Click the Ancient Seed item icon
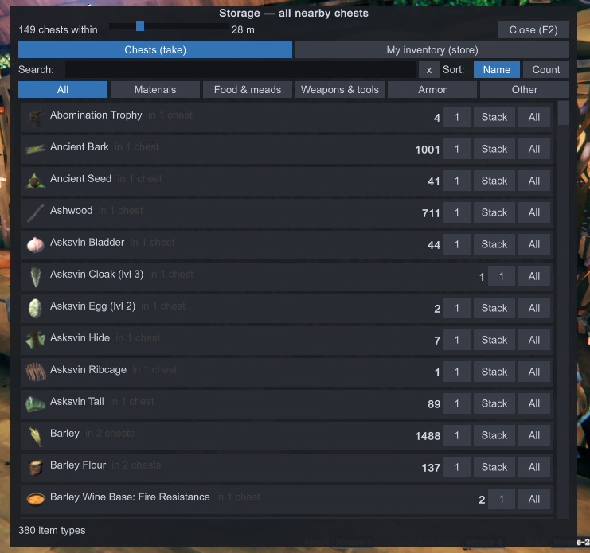Screen dimensions: 590x553 click(x=36, y=181)
